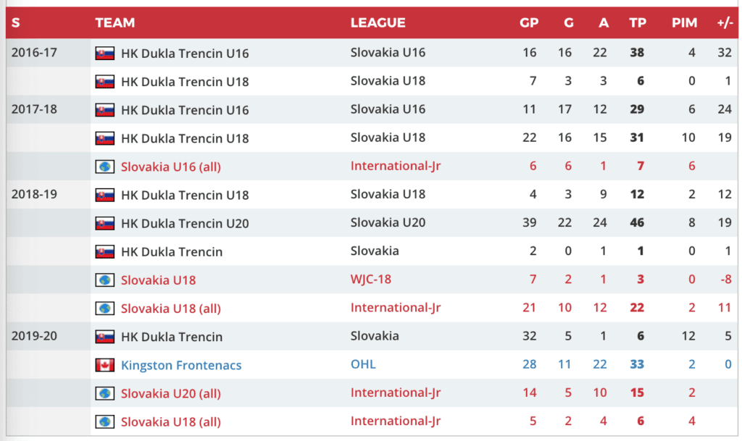The height and width of the screenshot is (441, 742).
Task: Click globe icon in the WJC-18 row
Action: 105,280
